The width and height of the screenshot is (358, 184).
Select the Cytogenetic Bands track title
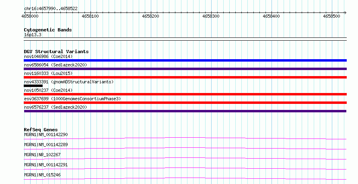coord(48,30)
